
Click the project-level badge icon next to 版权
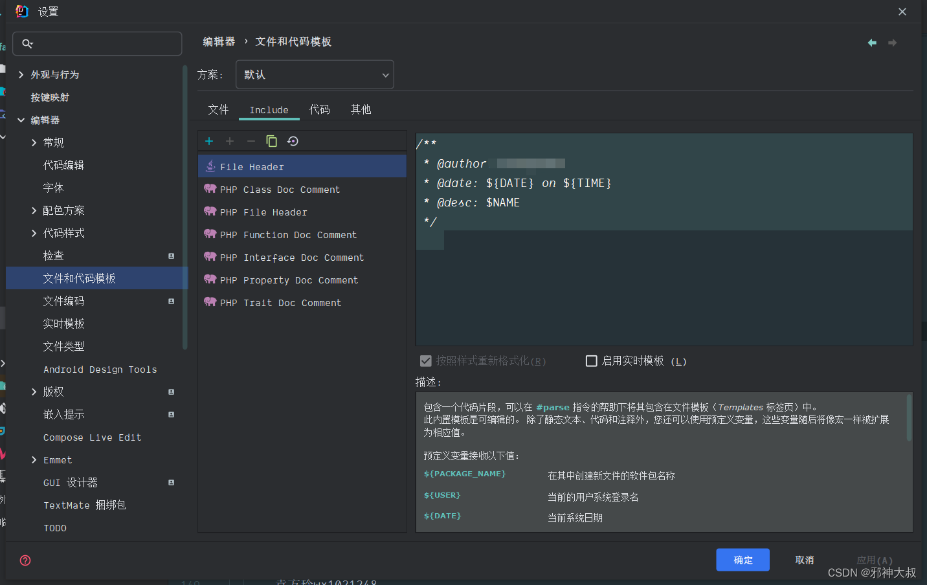point(171,392)
